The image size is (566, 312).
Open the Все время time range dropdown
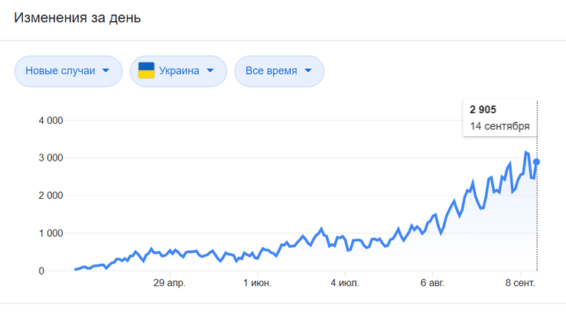[278, 71]
